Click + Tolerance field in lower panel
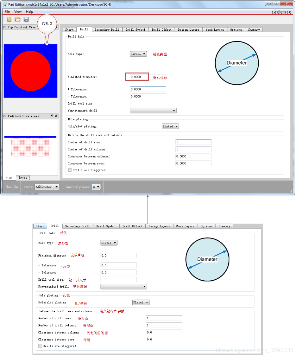Image resolution: width=296 pixels, height=356 pixels. 118,265
